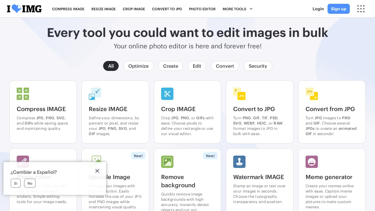Toggle the Optimize filter pill
Screen dimensions: 375x211
click(138, 66)
